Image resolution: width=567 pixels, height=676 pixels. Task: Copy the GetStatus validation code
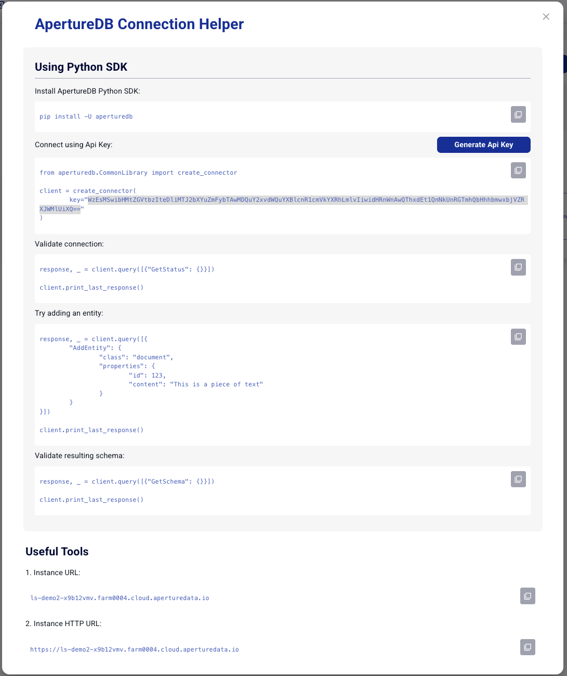(518, 267)
